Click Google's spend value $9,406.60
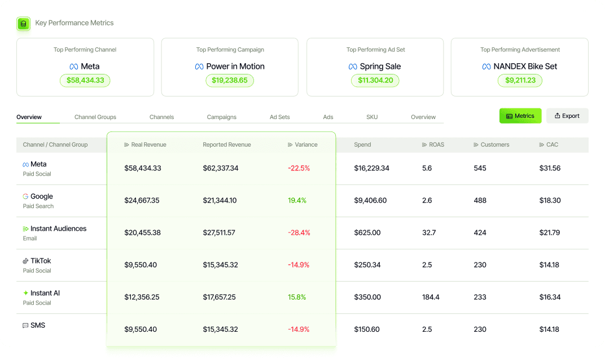This screenshot has height=360, width=605. (x=370, y=201)
